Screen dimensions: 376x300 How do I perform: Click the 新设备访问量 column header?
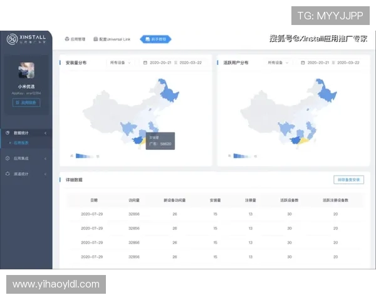pos(175,200)
